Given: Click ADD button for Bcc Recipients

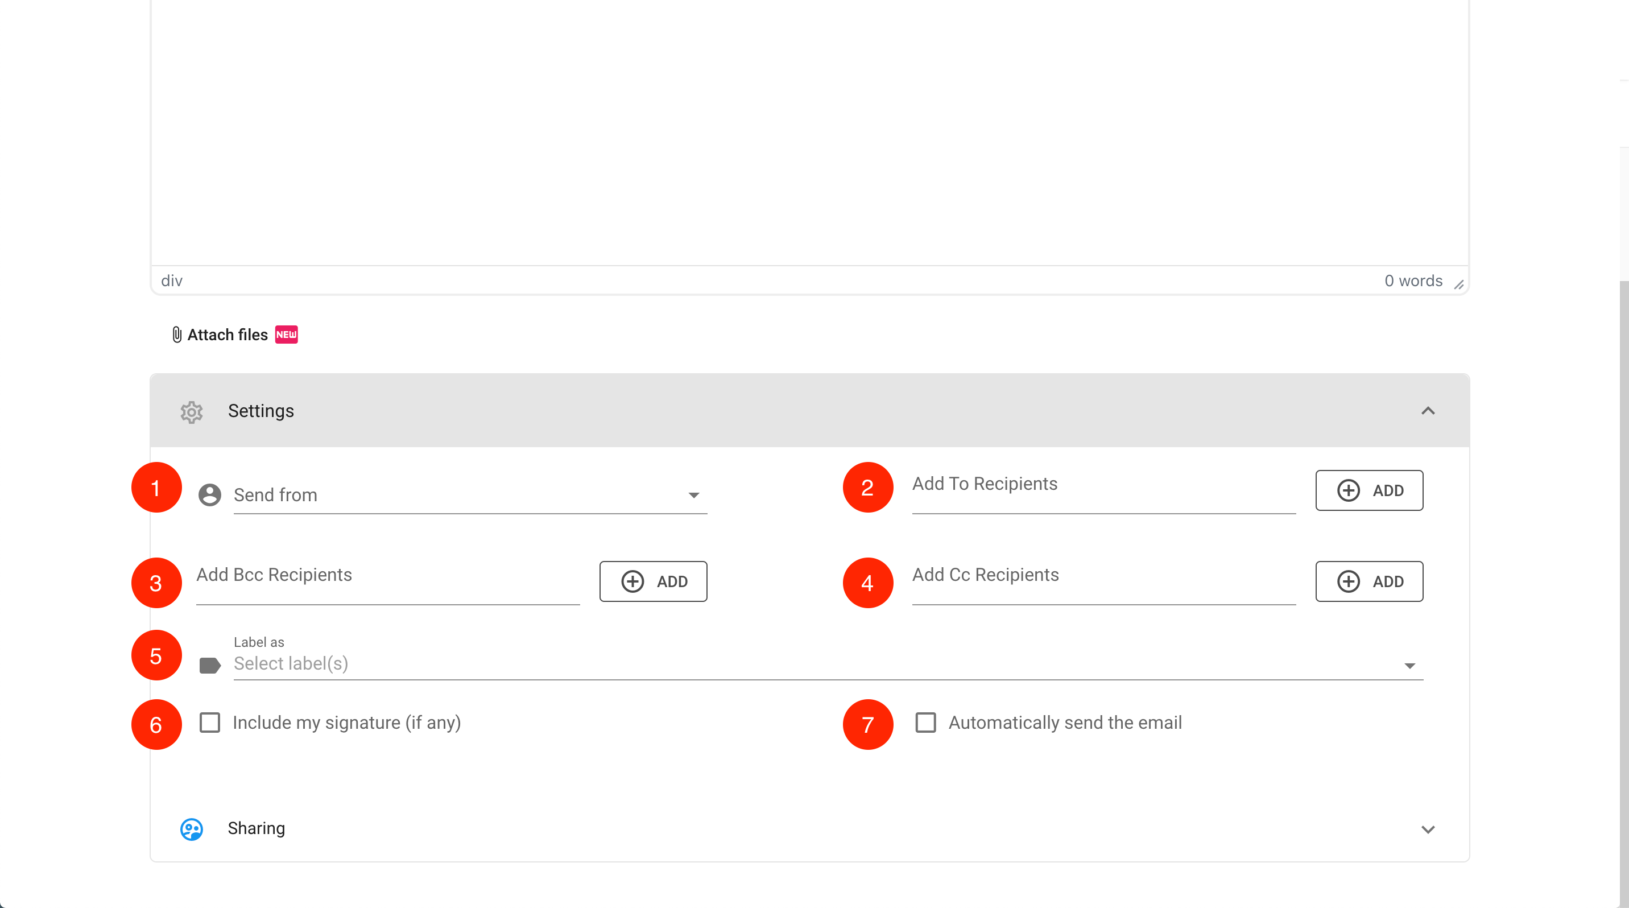Looking at the screenshot, I should (653, 581).
